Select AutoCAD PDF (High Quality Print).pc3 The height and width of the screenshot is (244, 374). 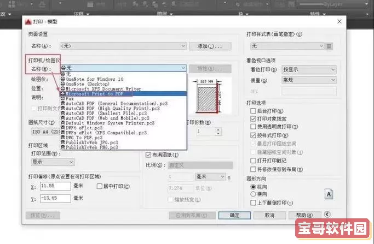(123, 108)
